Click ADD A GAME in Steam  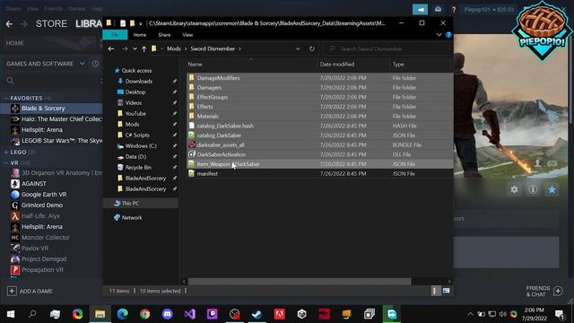coord(30,291)
